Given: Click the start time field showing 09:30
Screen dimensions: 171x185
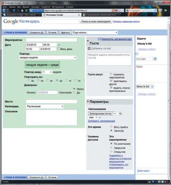Looking at the screenshot, I should pos(50,45).
